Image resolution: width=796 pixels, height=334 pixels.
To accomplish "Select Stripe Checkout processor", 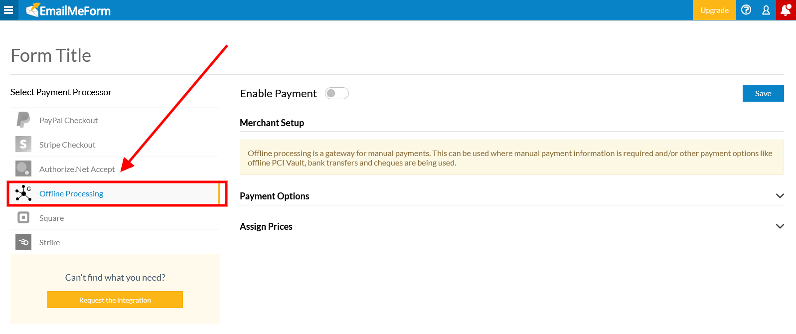I will click(115, 145).
